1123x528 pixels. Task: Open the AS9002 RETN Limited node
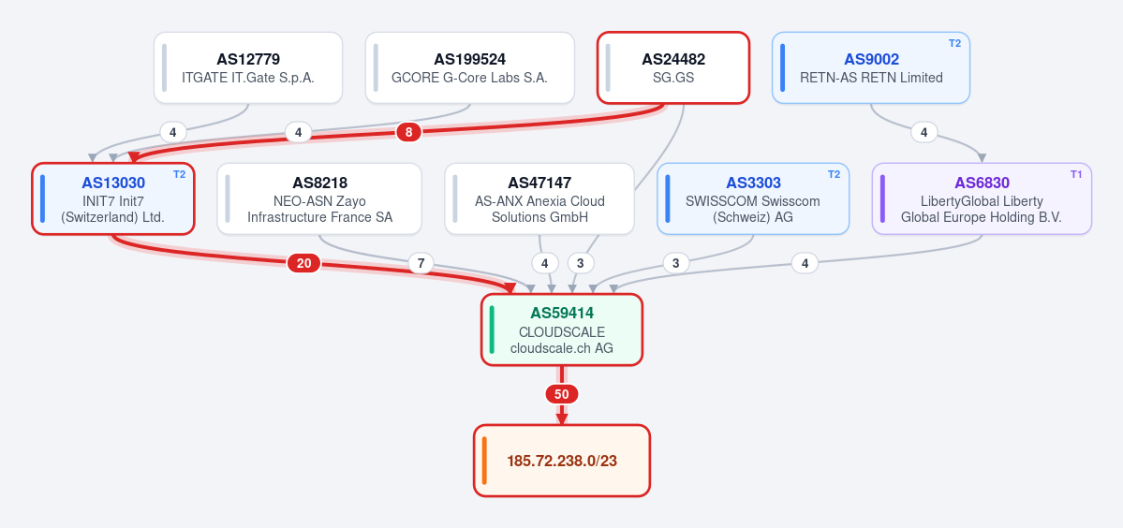[x=871, y=68]
